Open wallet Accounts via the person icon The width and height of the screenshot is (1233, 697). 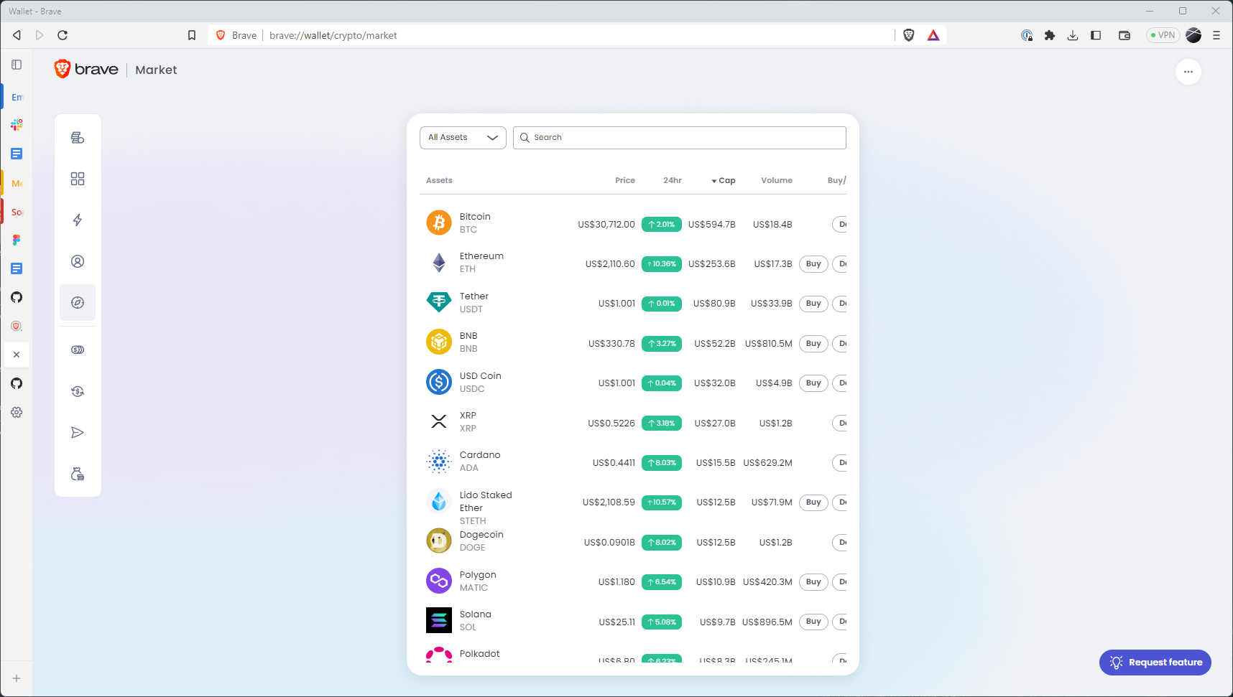click(78, 261)
